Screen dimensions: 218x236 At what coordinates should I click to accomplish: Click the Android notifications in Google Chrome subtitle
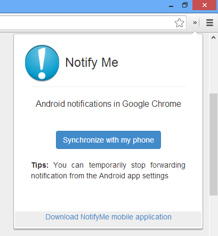coord(108,104)
